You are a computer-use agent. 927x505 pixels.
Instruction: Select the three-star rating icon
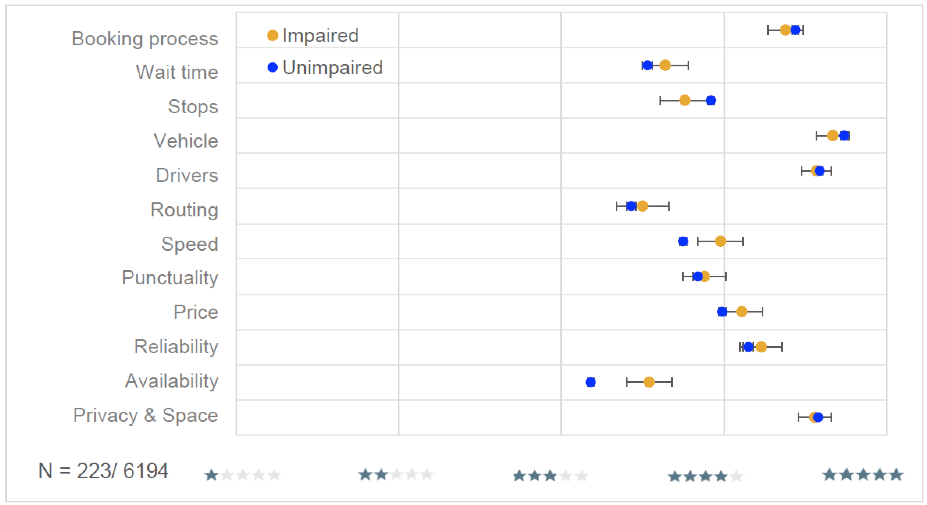(550, 476)
